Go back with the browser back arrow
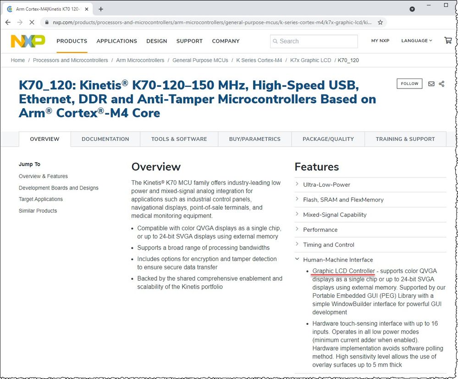 (x=8, y=22)
